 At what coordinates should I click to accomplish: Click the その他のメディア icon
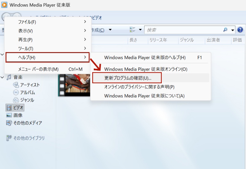tap(9, 123)
